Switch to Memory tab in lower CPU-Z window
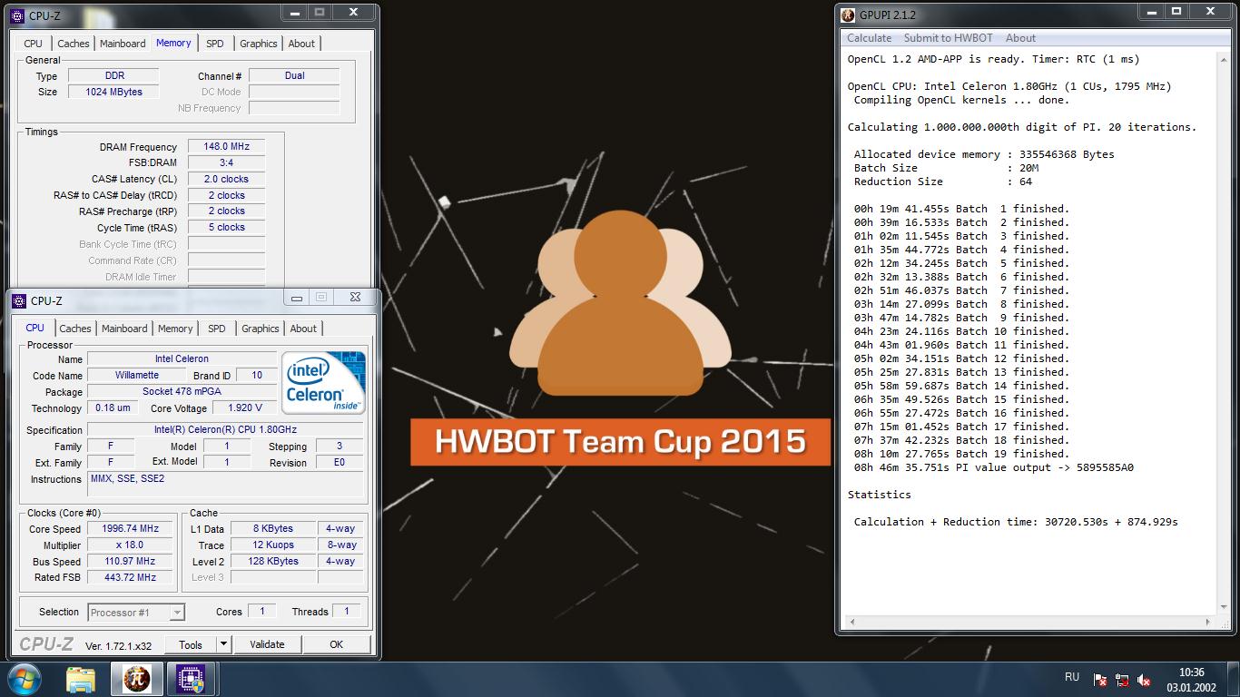The image size is (1240, 697). pyautogui.click(x=175, y=329)
